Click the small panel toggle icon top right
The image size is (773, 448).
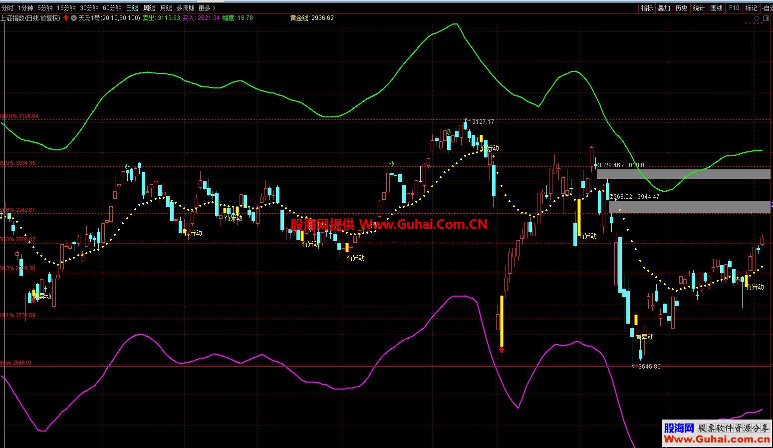click(766, 18)
